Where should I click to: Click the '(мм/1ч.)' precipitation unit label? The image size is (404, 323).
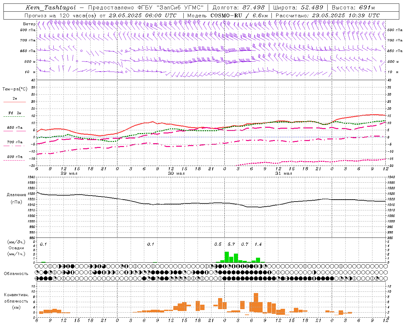pyautogui.click(x=16, y=254)
